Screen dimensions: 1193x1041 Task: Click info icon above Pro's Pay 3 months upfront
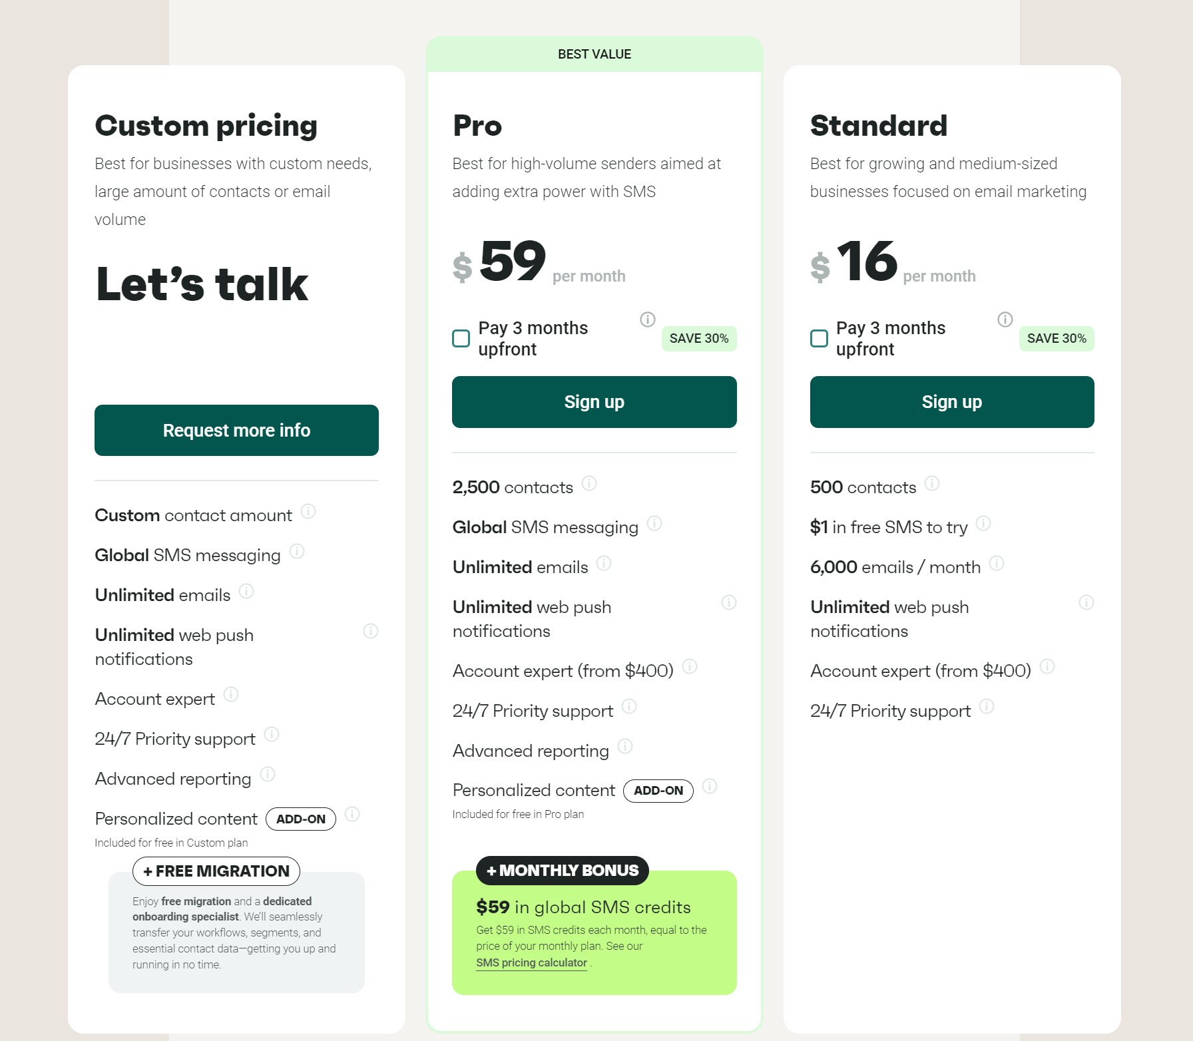(648, 319)
